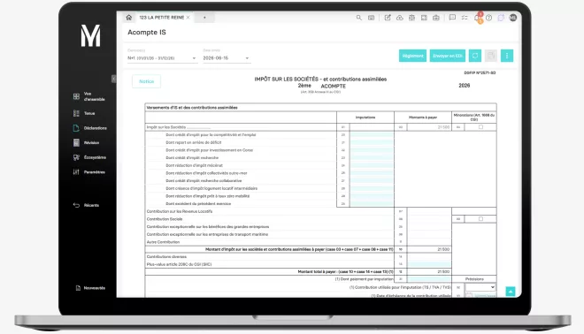Open the teal three-dot more options
Image resolution: width=584 pixels, height=334 pixels.
coord(507,56)
